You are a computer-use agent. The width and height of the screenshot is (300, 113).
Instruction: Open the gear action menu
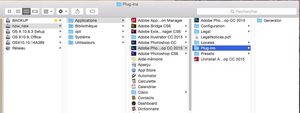tap(63, 11)
